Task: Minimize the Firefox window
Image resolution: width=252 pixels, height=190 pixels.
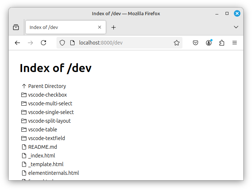Action: (x=217, y=14)
